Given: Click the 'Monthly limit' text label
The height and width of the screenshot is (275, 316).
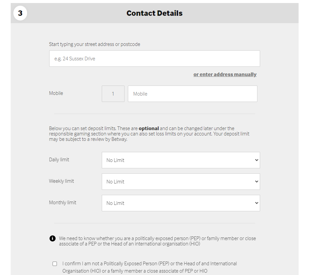Looking at the screenshot, I should click(63, 203).
